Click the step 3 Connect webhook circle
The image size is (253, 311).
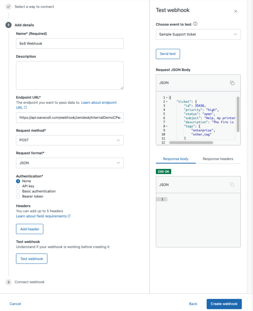click(x=9, y=282)
